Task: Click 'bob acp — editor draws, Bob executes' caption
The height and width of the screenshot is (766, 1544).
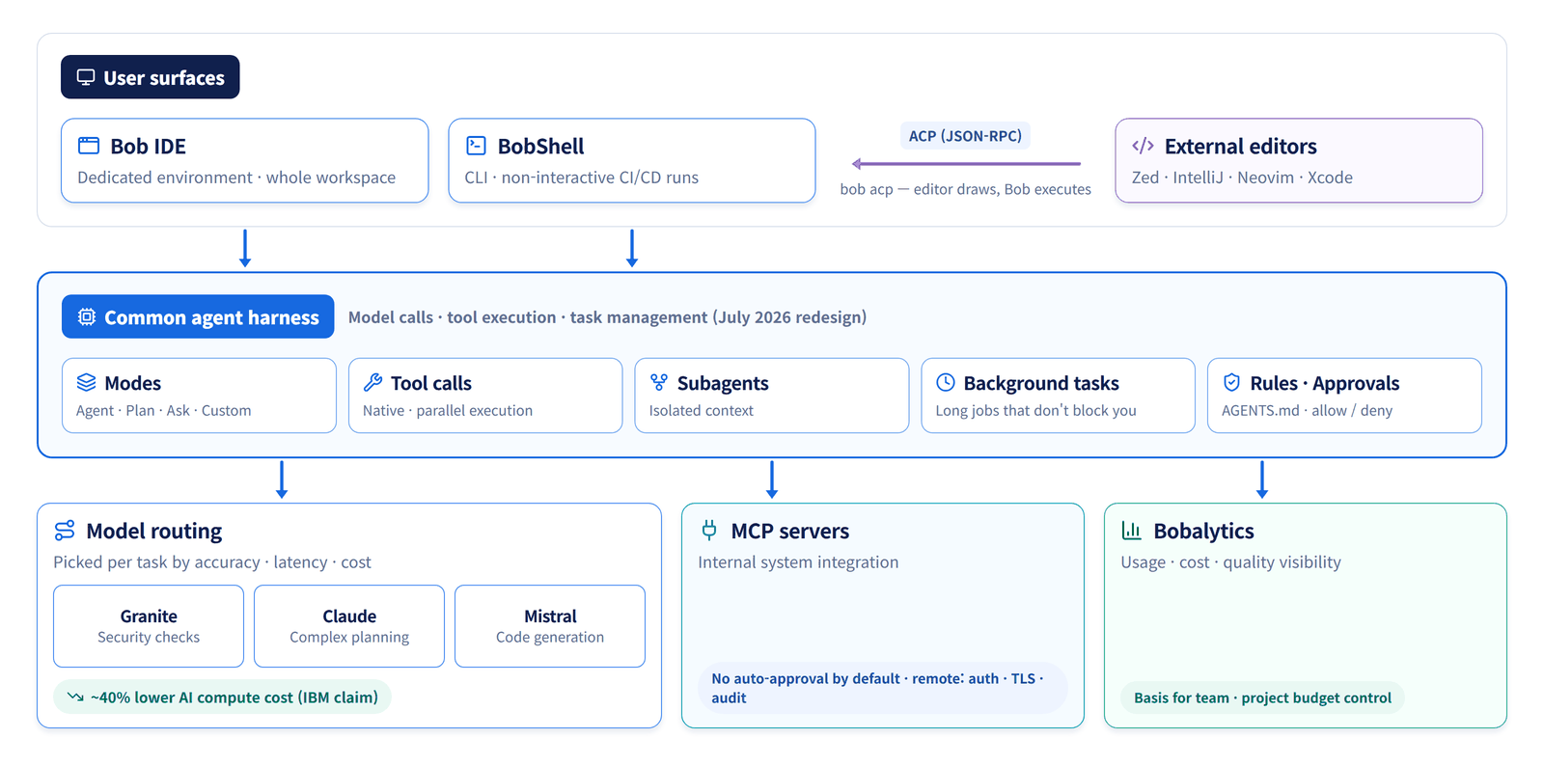Action: click(965, 189)
